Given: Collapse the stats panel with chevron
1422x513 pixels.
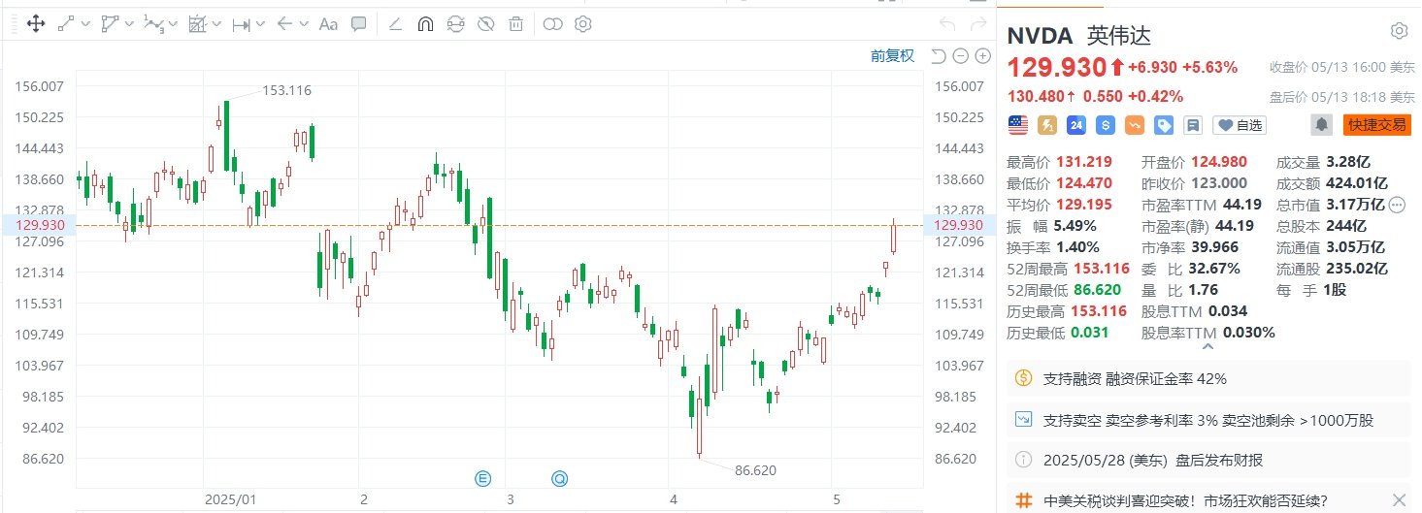Looking at the screenshot, I should (1207, 346).
